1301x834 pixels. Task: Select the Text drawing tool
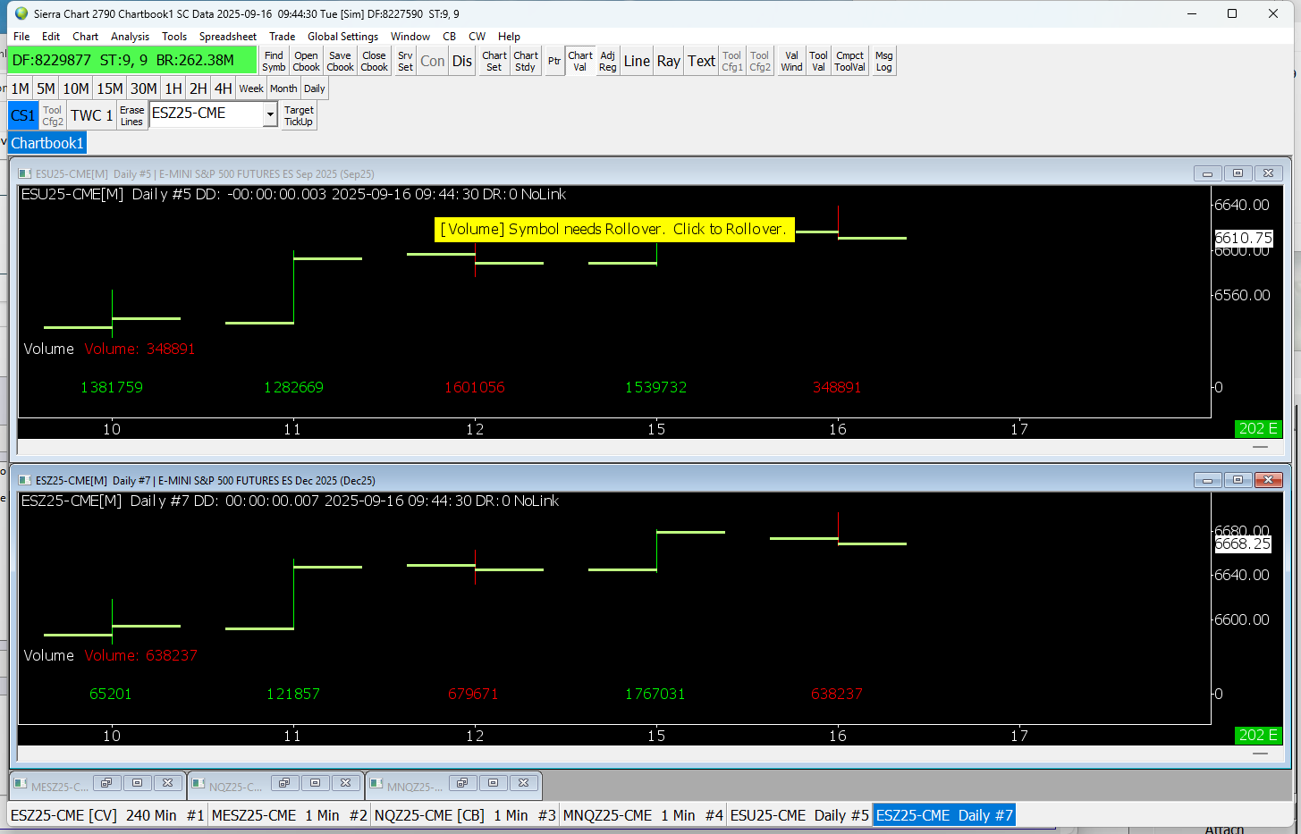coord(701,61)
